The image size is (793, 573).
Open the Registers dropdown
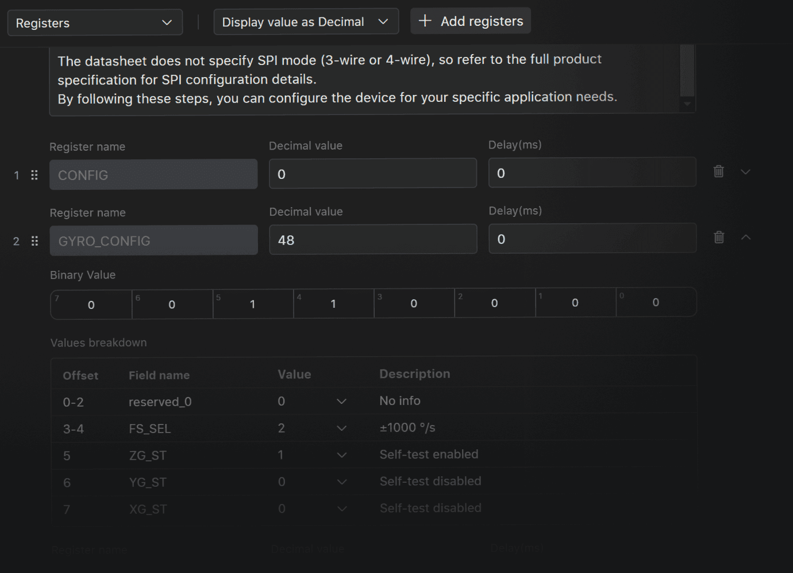(95, 22)
